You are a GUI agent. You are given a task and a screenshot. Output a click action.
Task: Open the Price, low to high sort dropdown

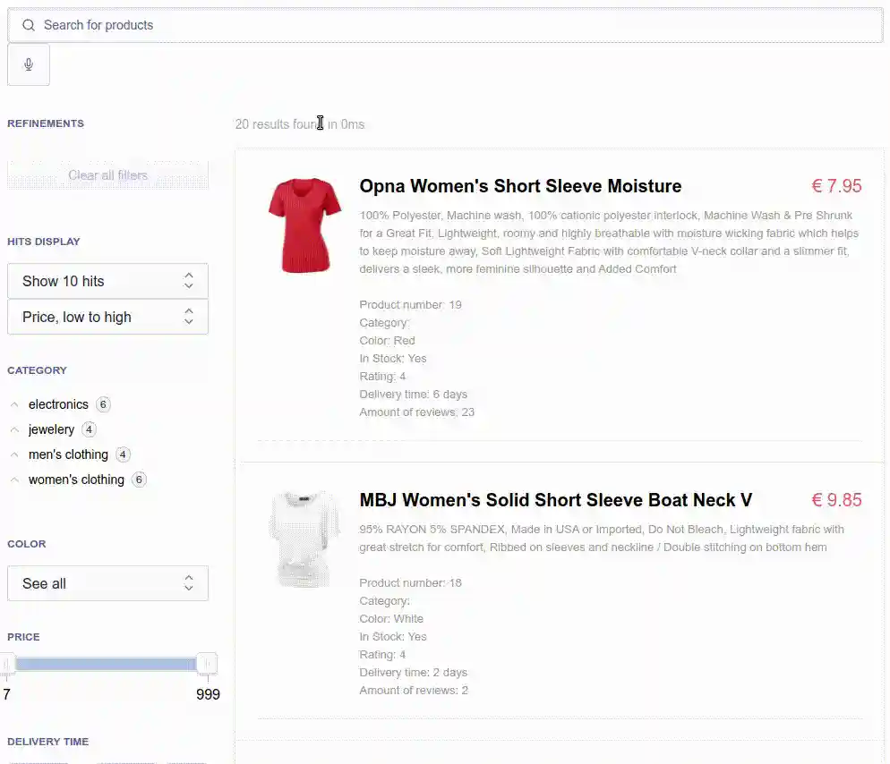coord(107,317)
